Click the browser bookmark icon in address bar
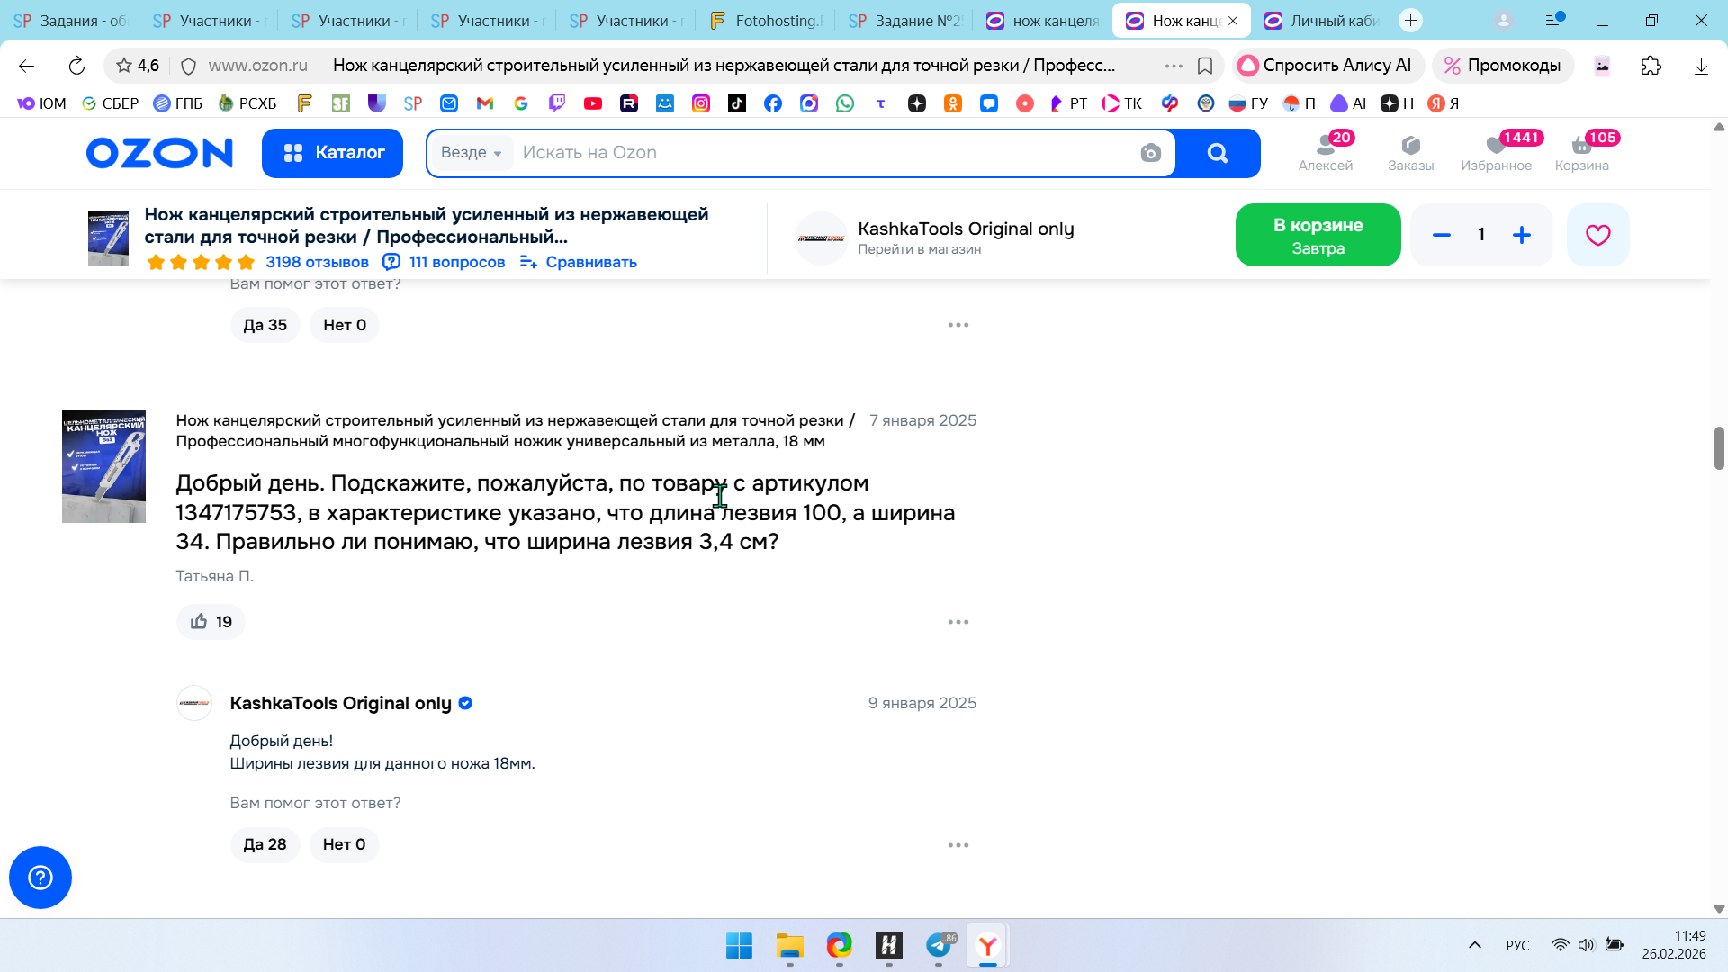 (1205, 66)
